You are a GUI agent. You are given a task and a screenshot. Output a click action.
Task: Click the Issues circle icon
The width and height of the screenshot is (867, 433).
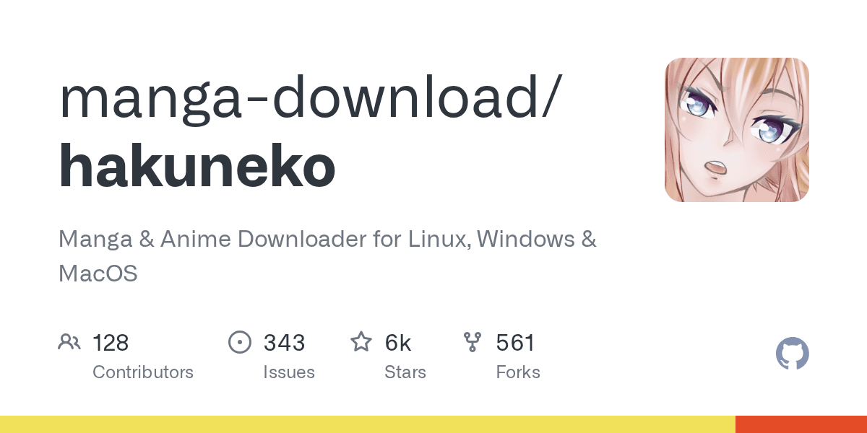(x=239, y=342)
